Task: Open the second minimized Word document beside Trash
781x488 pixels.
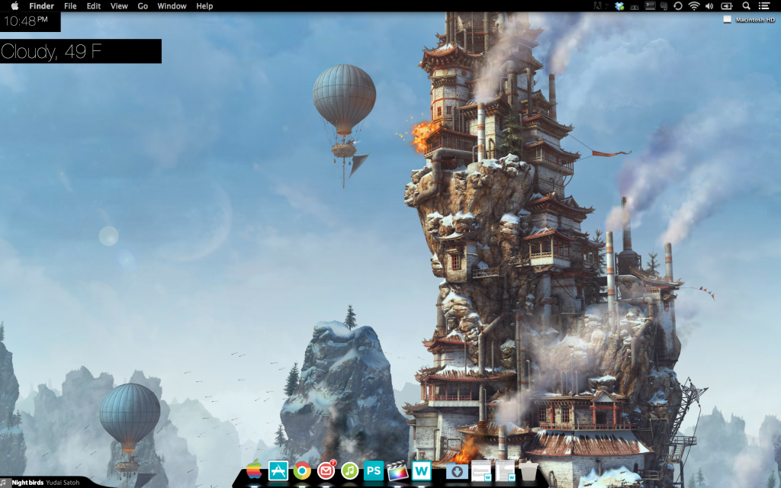Action: tap(505, 470)
